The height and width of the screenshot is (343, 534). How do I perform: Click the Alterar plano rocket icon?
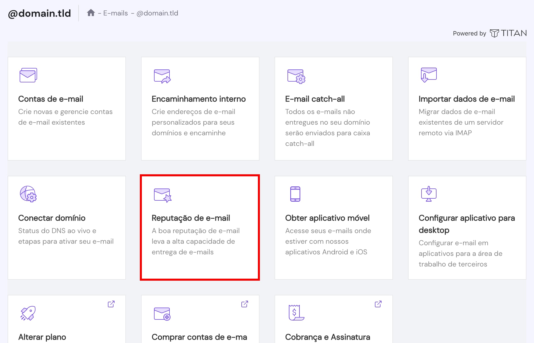[28, 313]
